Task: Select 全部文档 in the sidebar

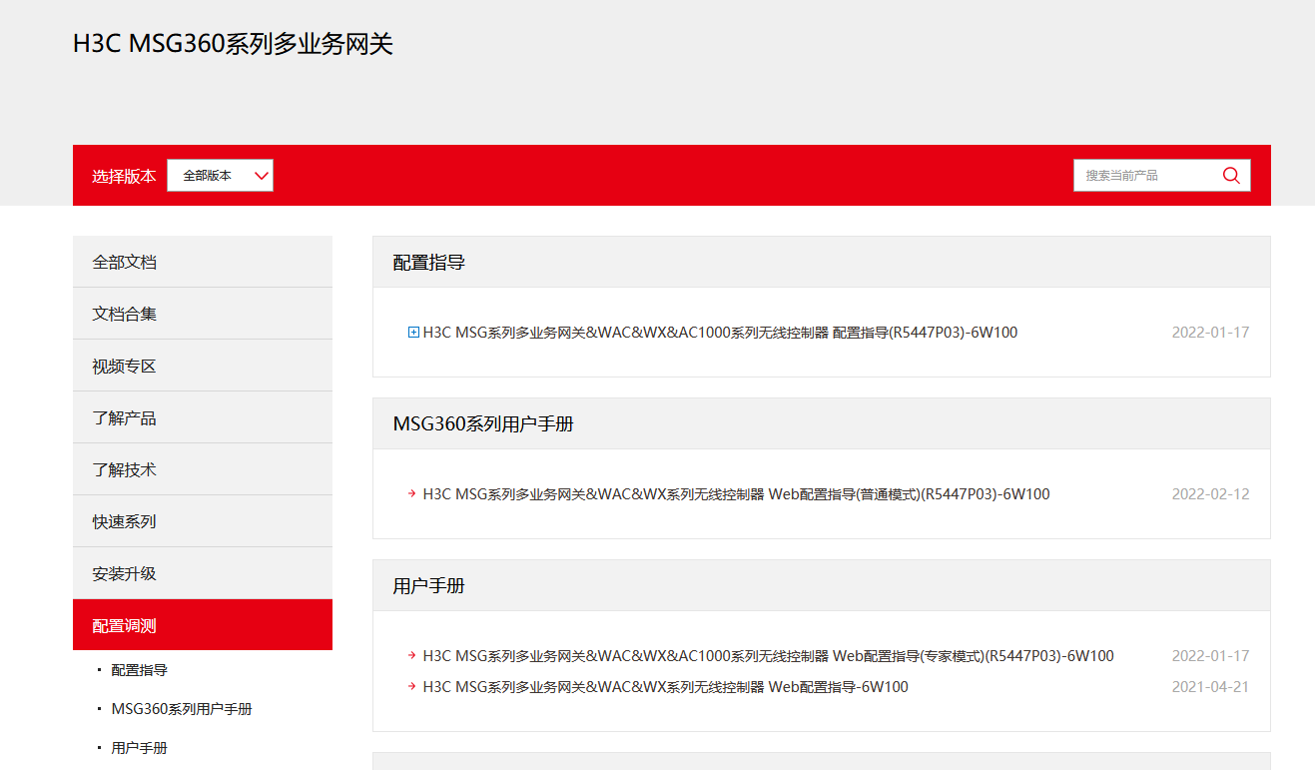Action: pyautogui.click(x=203, y=262)
